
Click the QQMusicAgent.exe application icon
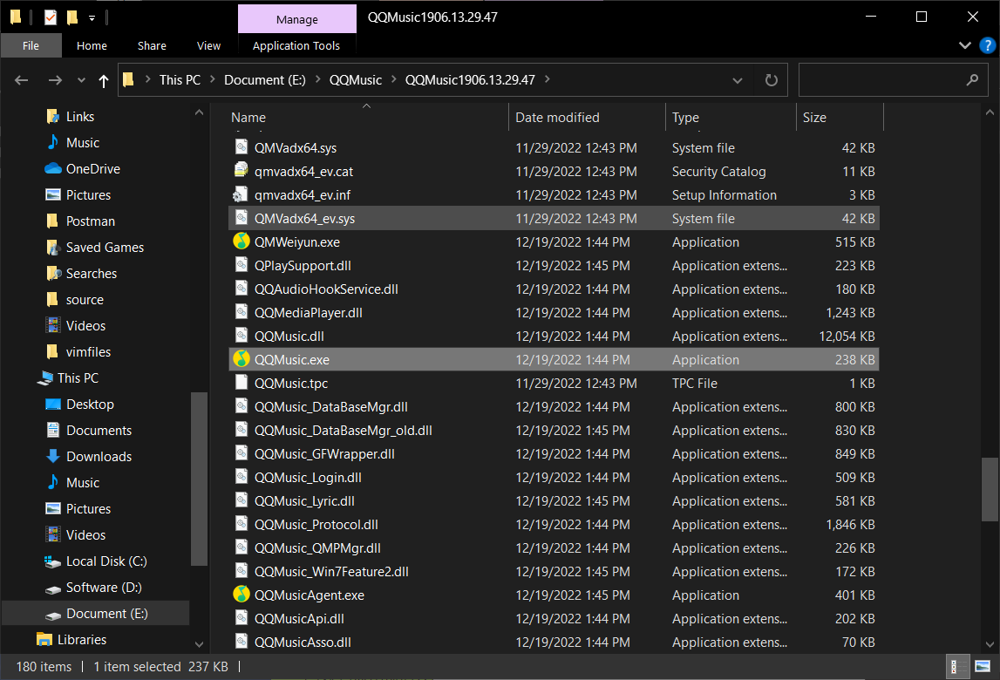(241, 595)
